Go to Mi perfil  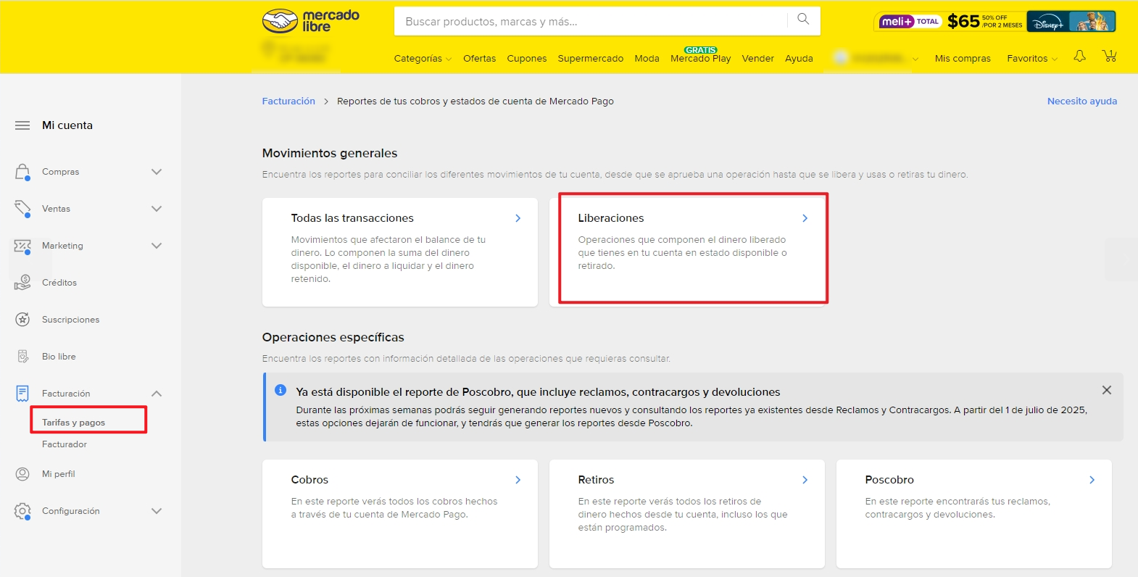[x=58, y=474]
